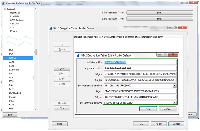This screenshot has height=131, width=200.
Task: Click the protocol list scrollbar thumb
Action: (x=35, y=52)
